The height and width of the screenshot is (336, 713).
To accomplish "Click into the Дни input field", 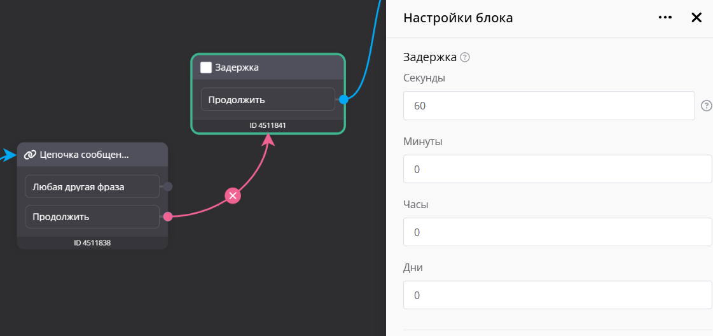I will click(557, 295).
